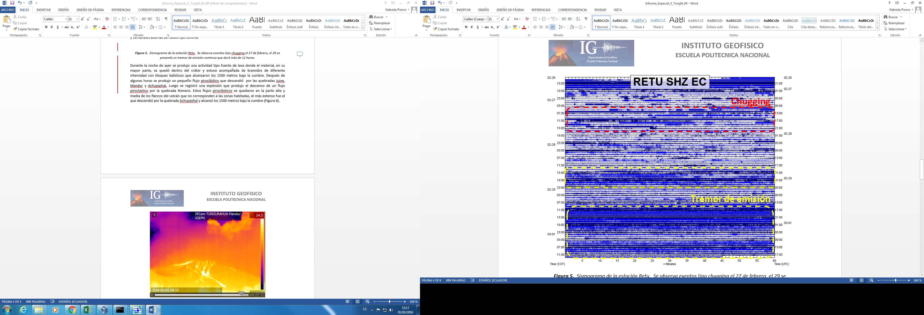Click Pegar in right window
The image size is (924, 315).
[x=427, y=23]
